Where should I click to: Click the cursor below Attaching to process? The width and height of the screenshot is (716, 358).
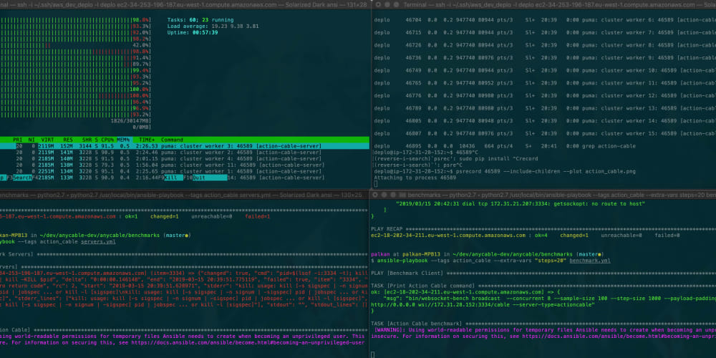tap(375, 184)
